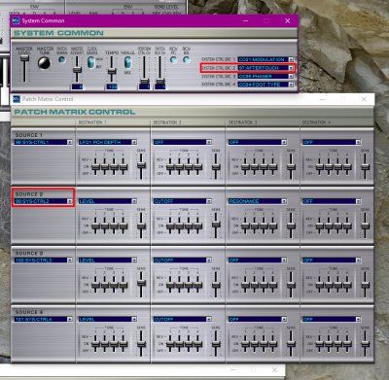Click the Sens slider of Source 2 CUTOFF

point(216,225)
